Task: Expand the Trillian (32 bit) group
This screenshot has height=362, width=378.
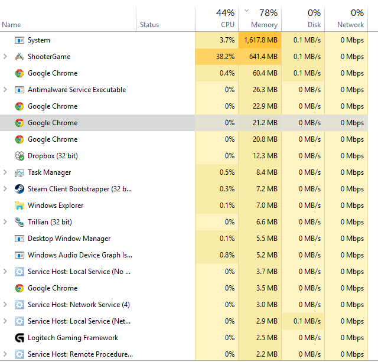Action: coord(5,222)
